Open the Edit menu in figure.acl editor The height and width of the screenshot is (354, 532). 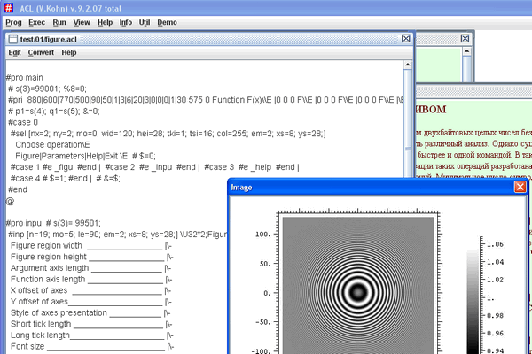14,52
